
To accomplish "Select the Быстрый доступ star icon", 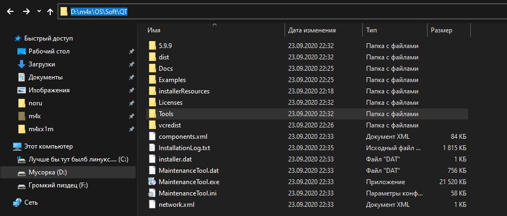I will (x=18, y=38).
